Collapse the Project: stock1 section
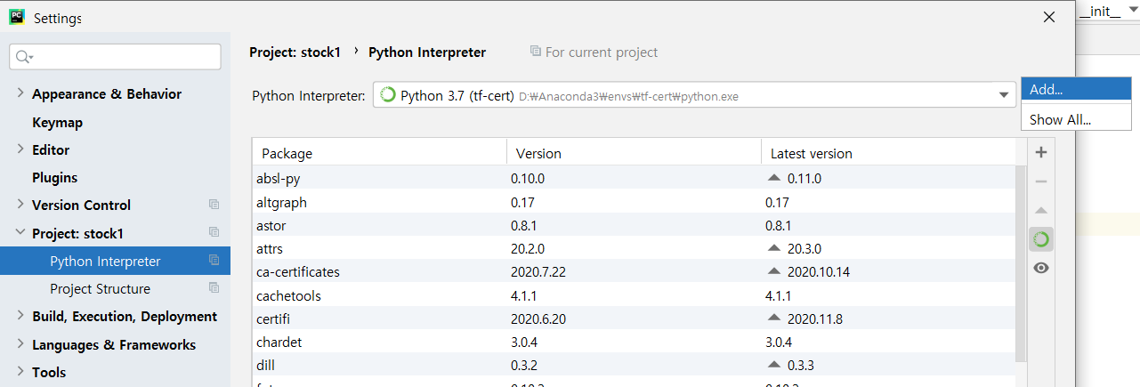Viewport: 1140px width, 387px height. point(20,233)
